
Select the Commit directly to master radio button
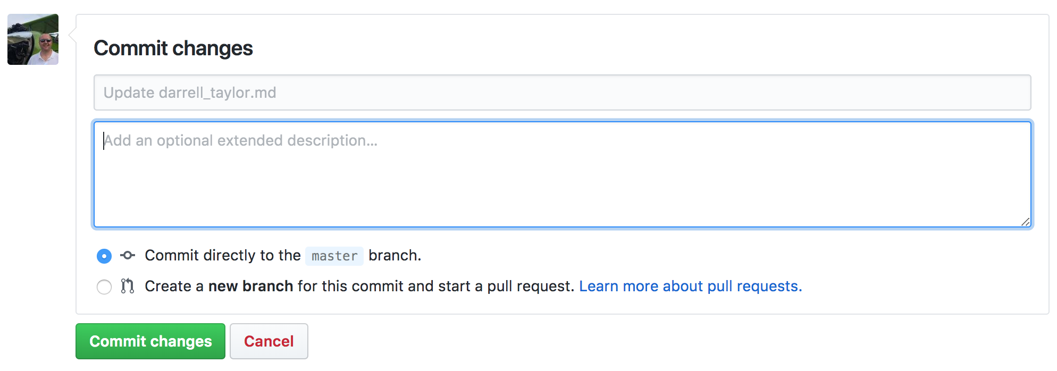104,256
